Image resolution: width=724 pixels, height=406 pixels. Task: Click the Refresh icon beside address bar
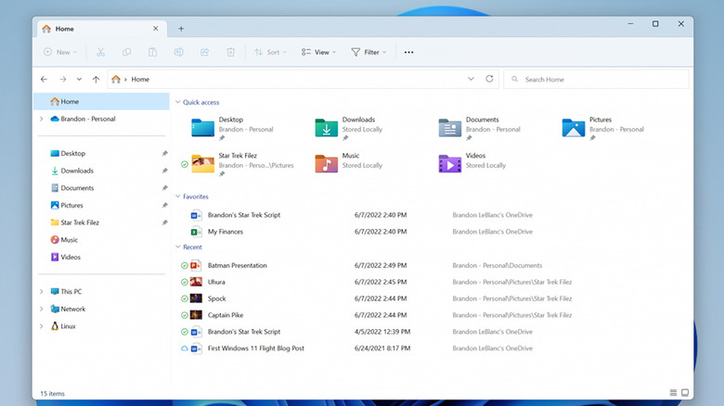(489, 80)
